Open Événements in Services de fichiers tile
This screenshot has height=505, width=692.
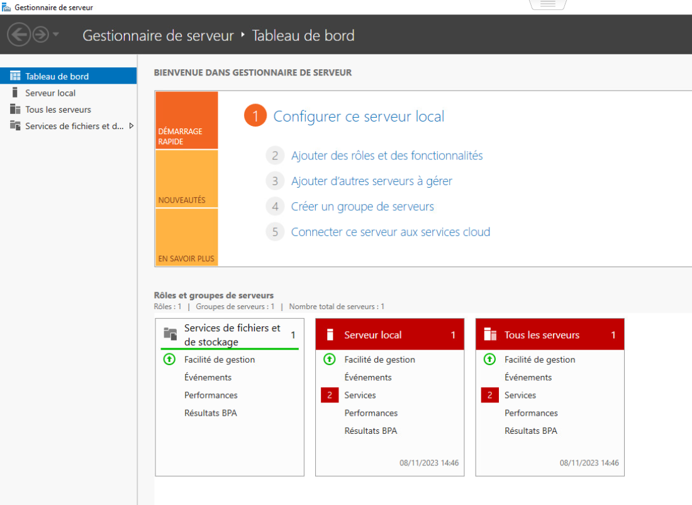pyautogui.click(x=208, y=377)
